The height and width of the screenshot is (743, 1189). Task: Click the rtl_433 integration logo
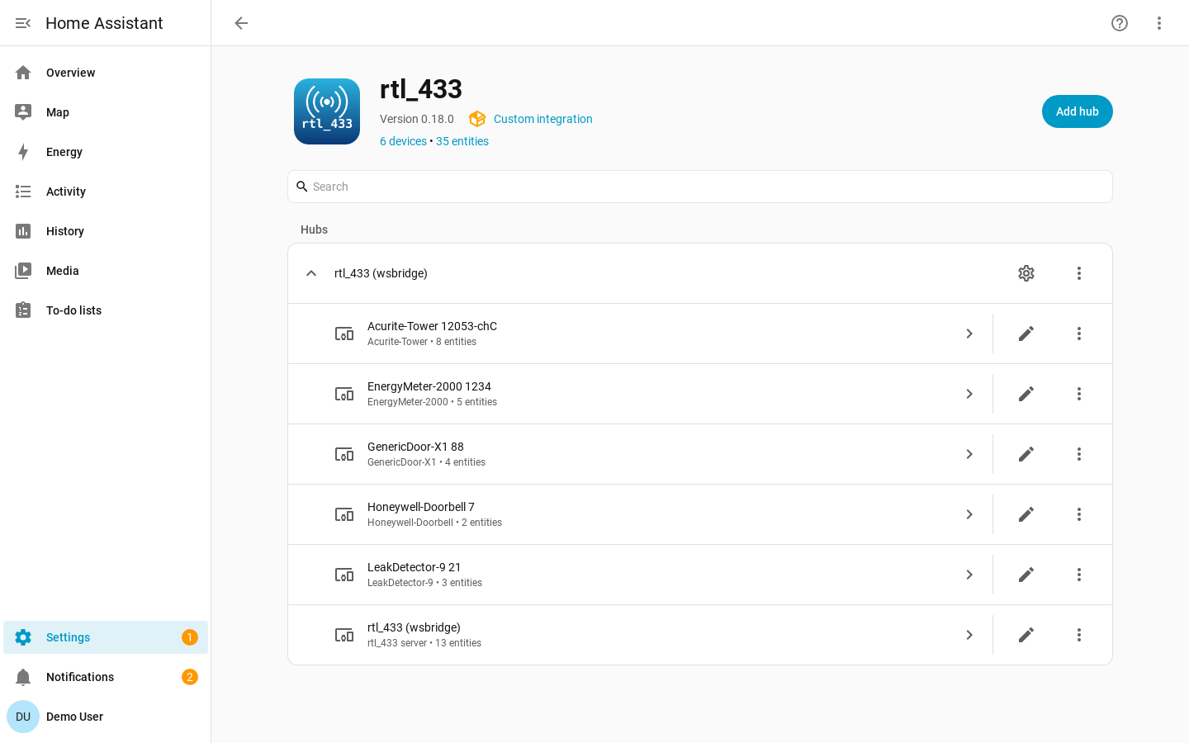(x=327, y=111)
